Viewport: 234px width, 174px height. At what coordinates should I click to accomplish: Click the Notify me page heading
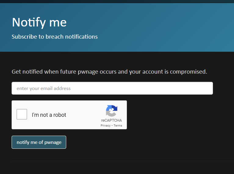point(39,22)
